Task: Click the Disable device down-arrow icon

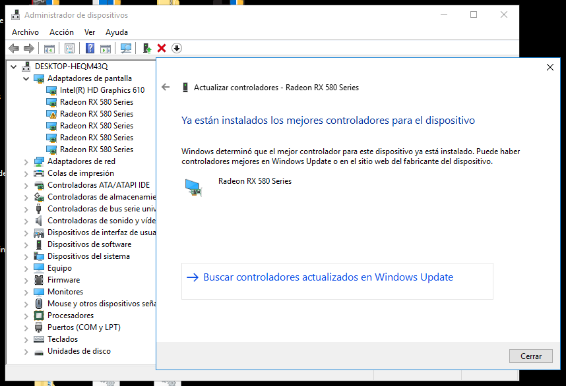Action: [x=177, y=48]
